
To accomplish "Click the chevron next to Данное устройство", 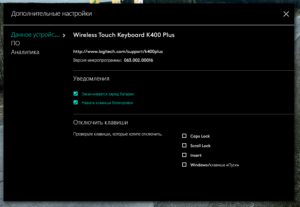I will click(64, 35).
